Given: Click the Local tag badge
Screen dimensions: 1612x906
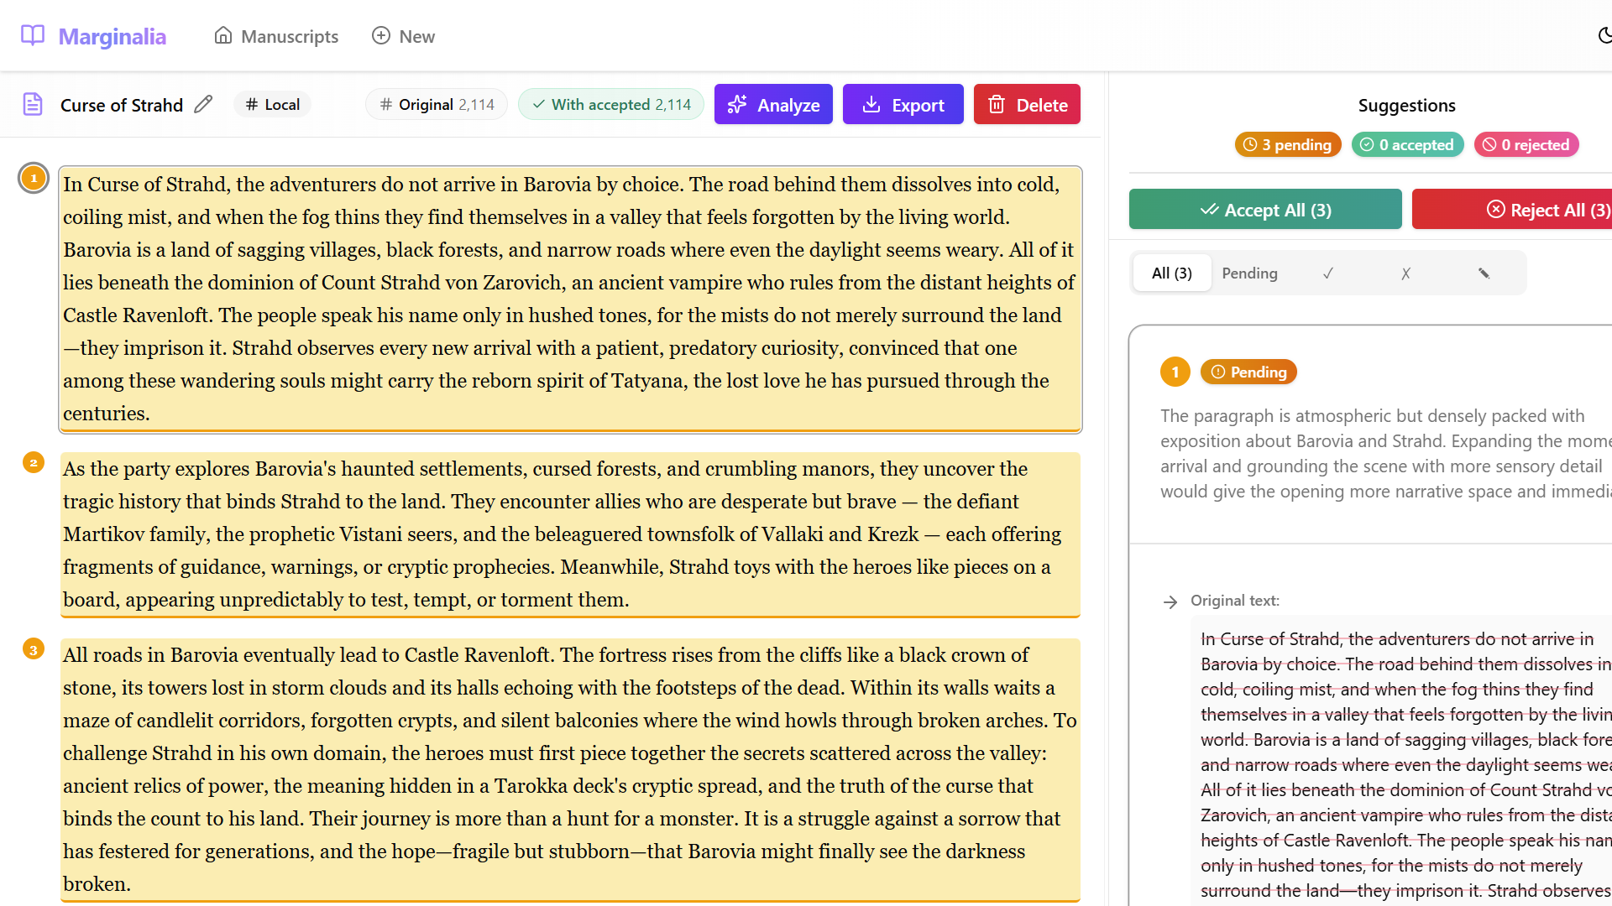Looking at the screenshot, I should click(x=272, y=104).
